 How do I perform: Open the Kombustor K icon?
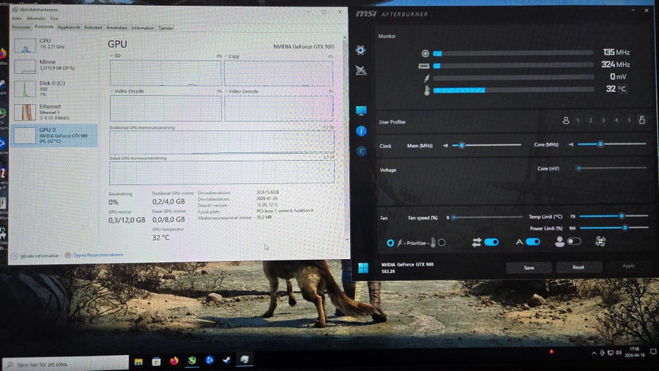click(x=361, y=151)
